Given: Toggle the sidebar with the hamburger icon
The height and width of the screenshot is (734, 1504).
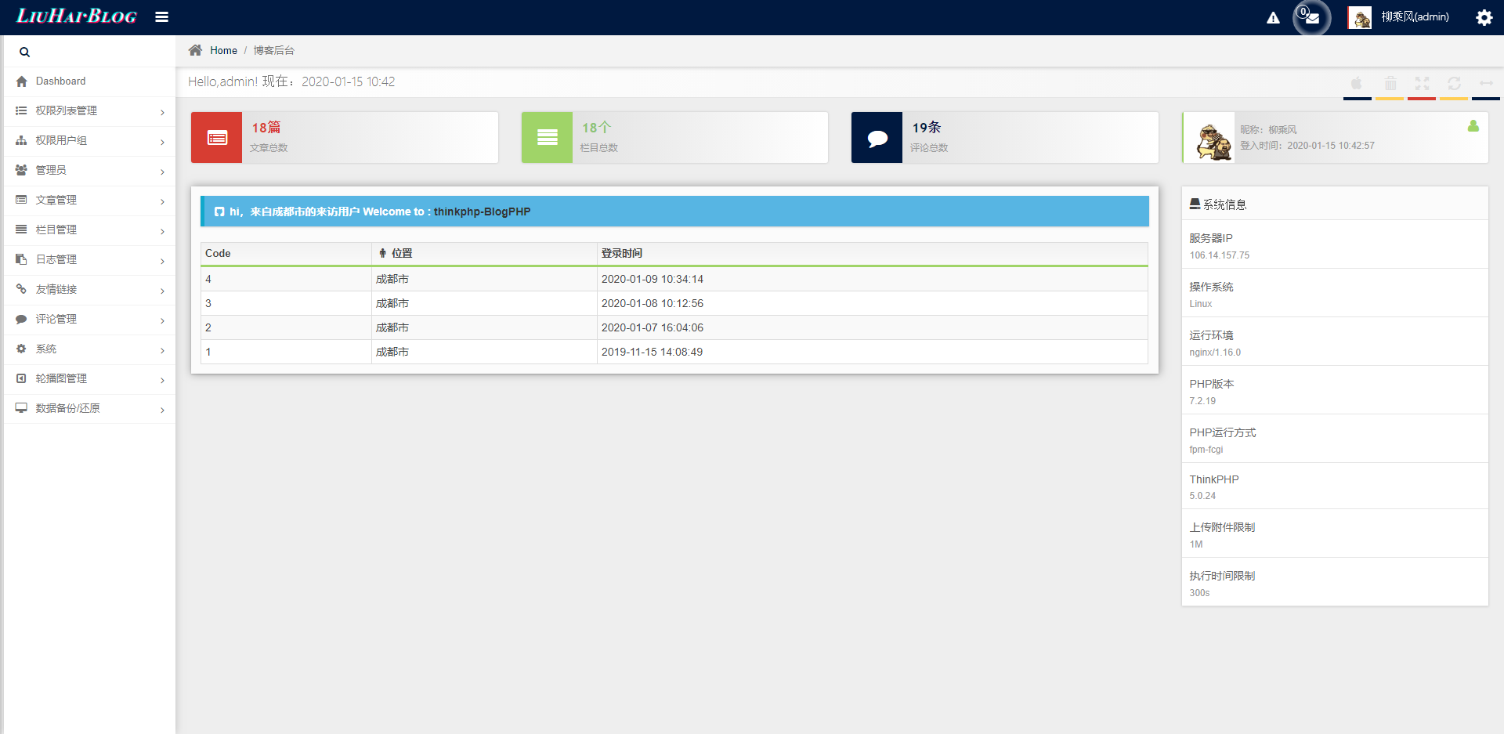Looking at the screenshot, I should (x=161, y=17).
